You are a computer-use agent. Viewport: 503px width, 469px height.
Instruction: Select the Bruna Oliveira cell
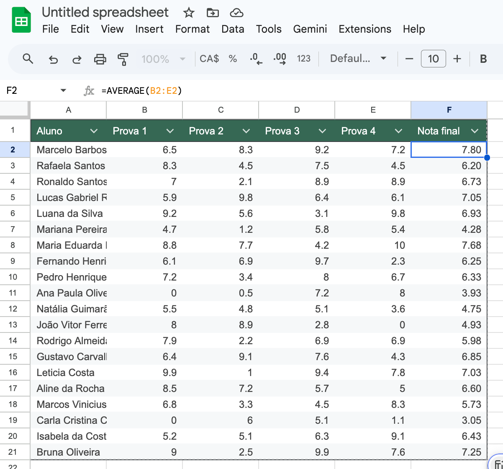[69, 452]
